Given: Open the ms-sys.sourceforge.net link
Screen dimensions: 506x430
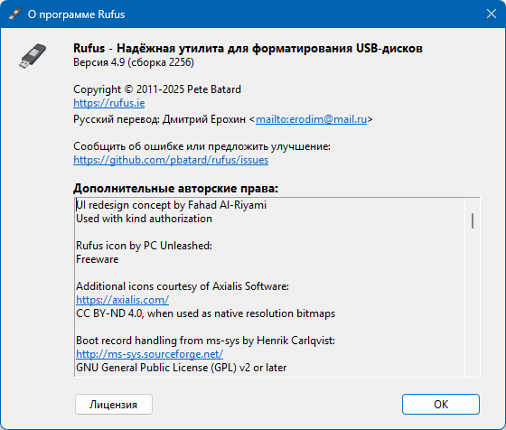Looking at the screenshot, I should (149, 354).
